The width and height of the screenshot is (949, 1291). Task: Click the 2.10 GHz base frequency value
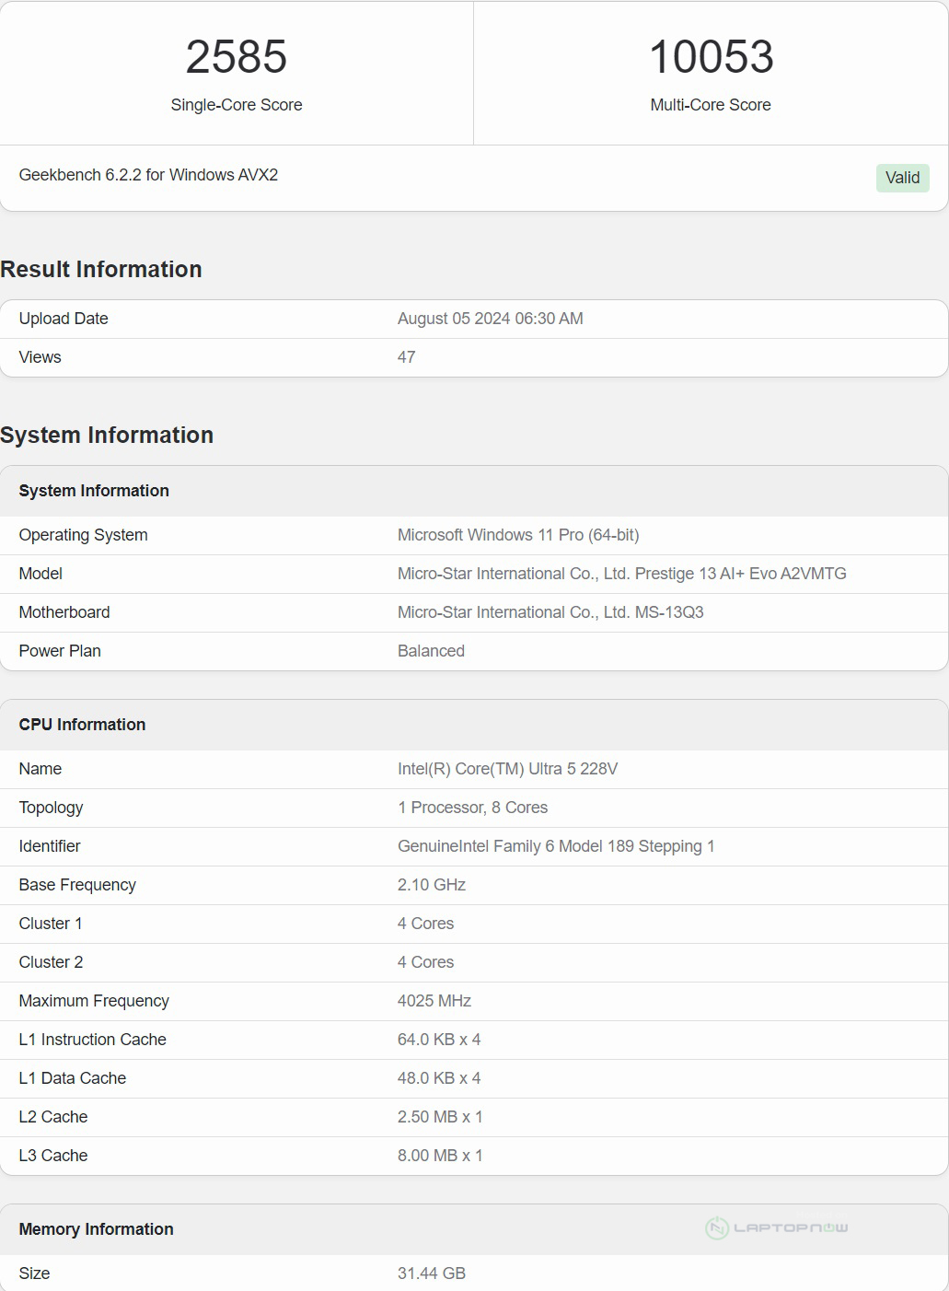pyautogui.click(x=431, y=885)
